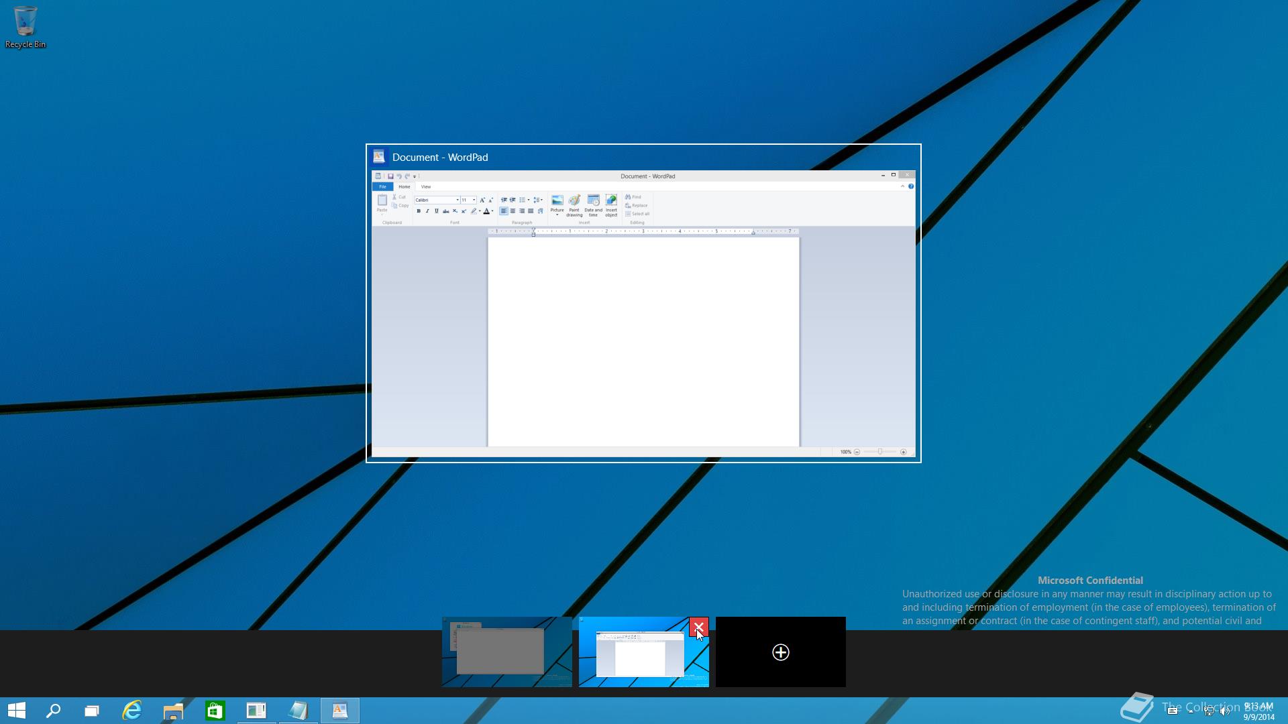
Task: Open File Explorer from the taskbar
Action: [173, 710]
